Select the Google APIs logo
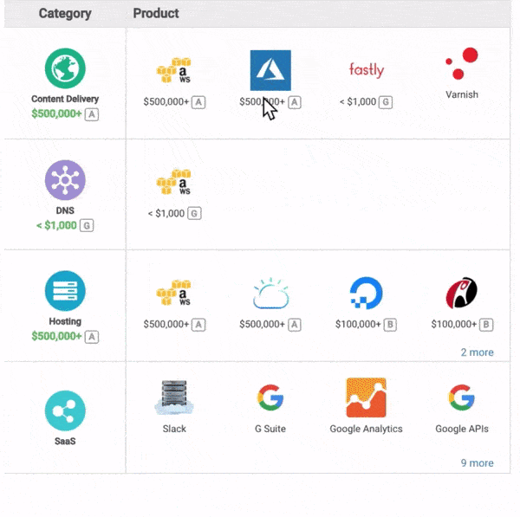Screen dimensions: 520x517 point(462,397)
